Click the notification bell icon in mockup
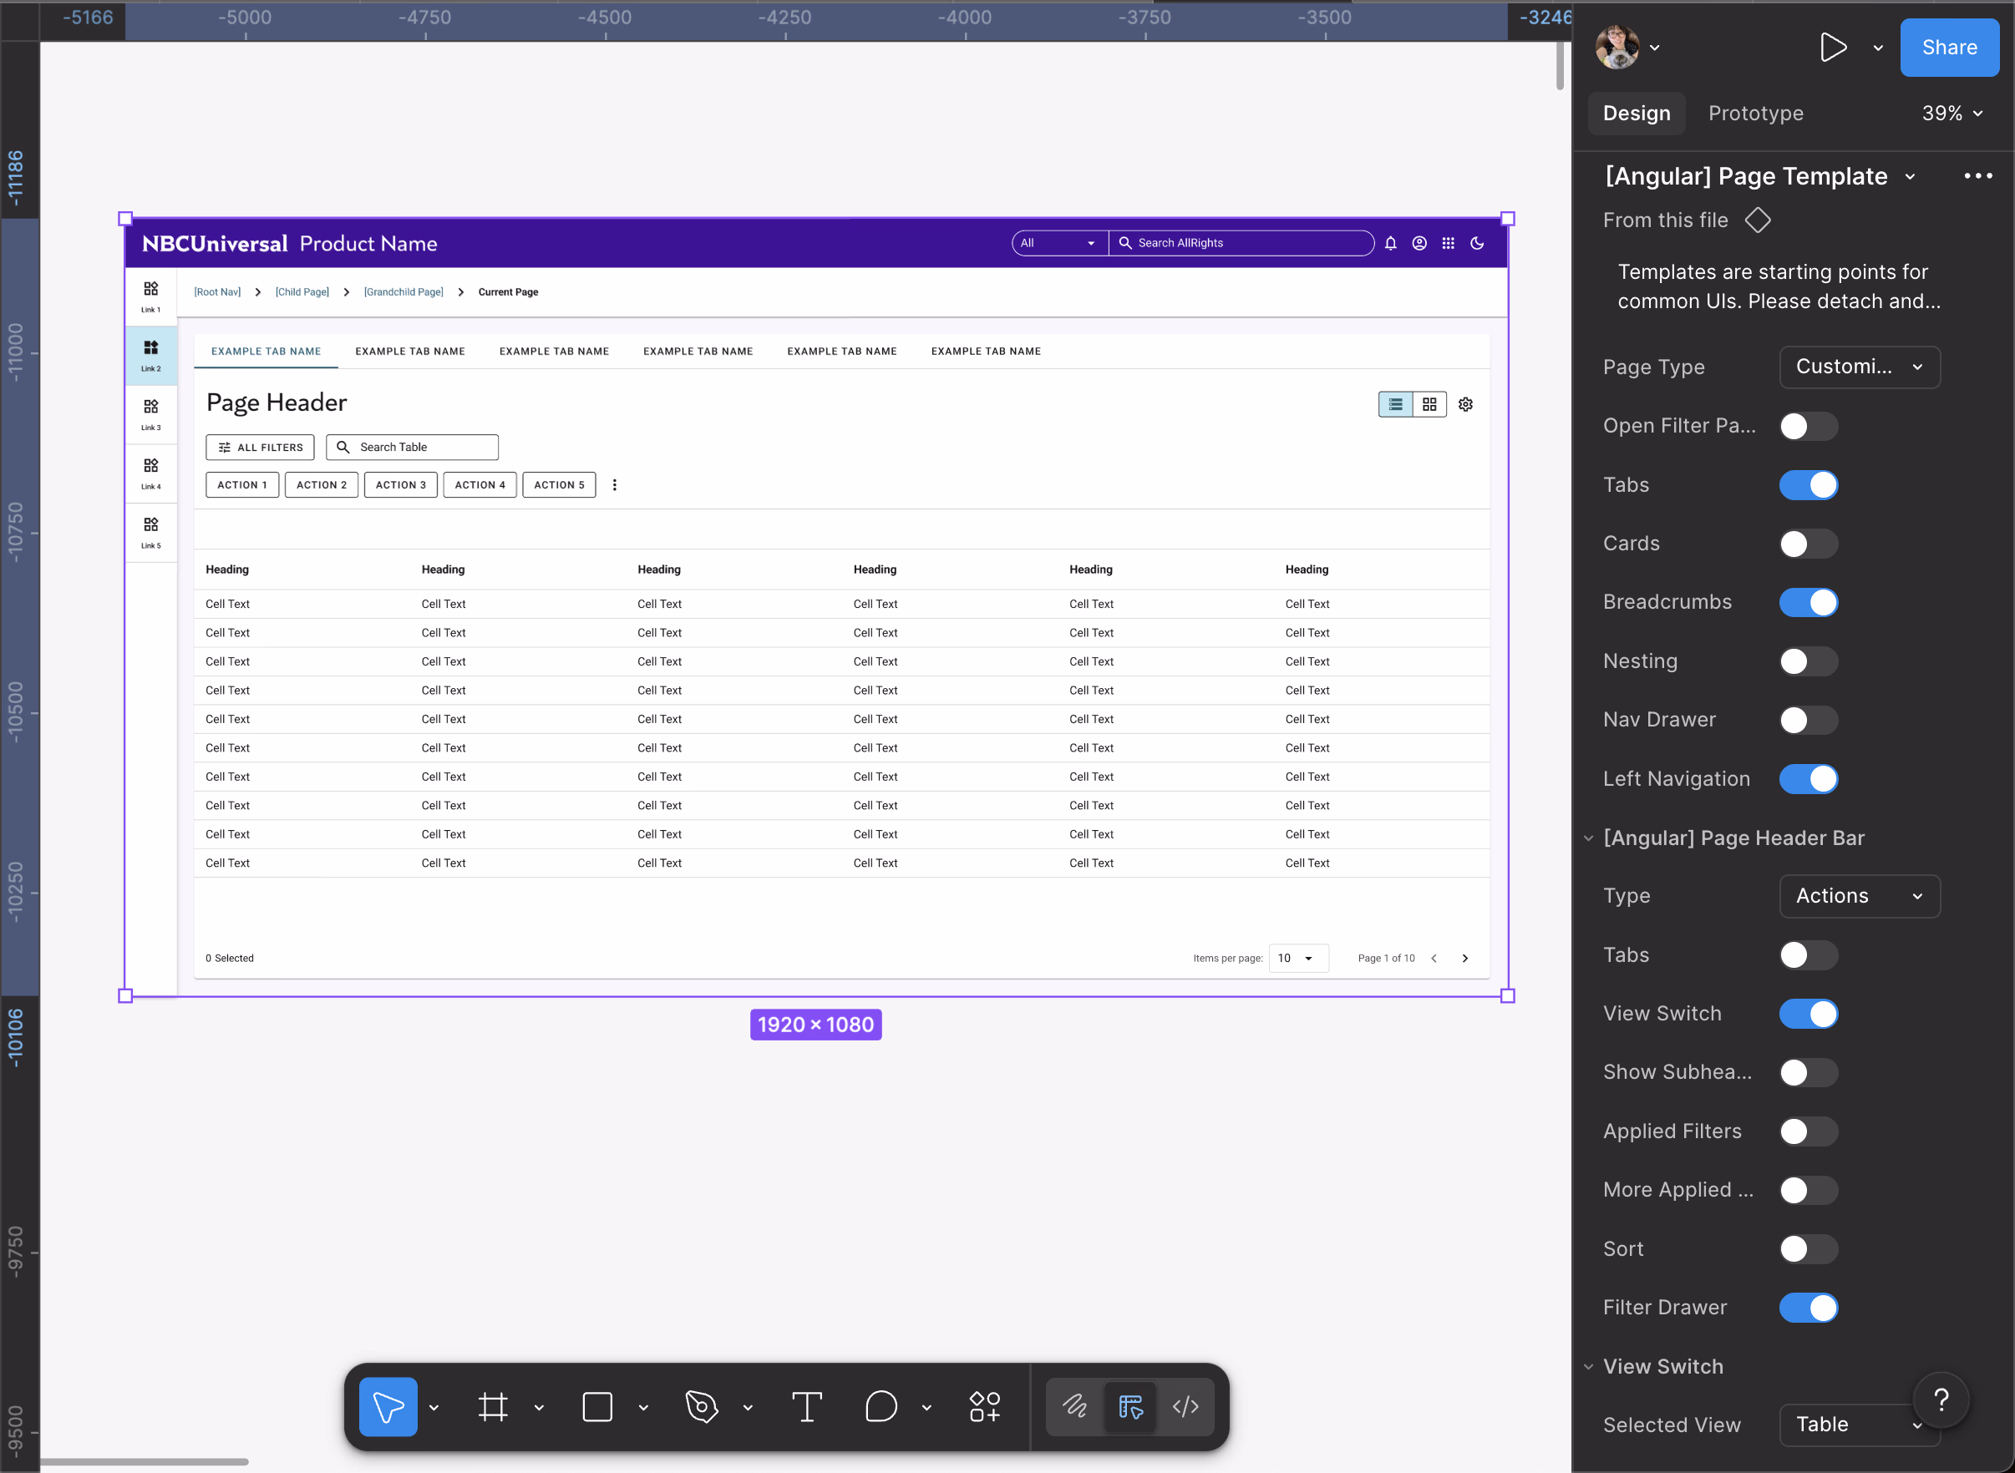The height and width of the screenshot is (1473, 2015). pos(1391,242)
